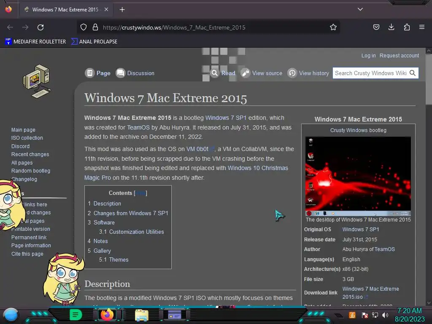Switch to the Page tab
The image size is (432, 324).
click(98, 73)
